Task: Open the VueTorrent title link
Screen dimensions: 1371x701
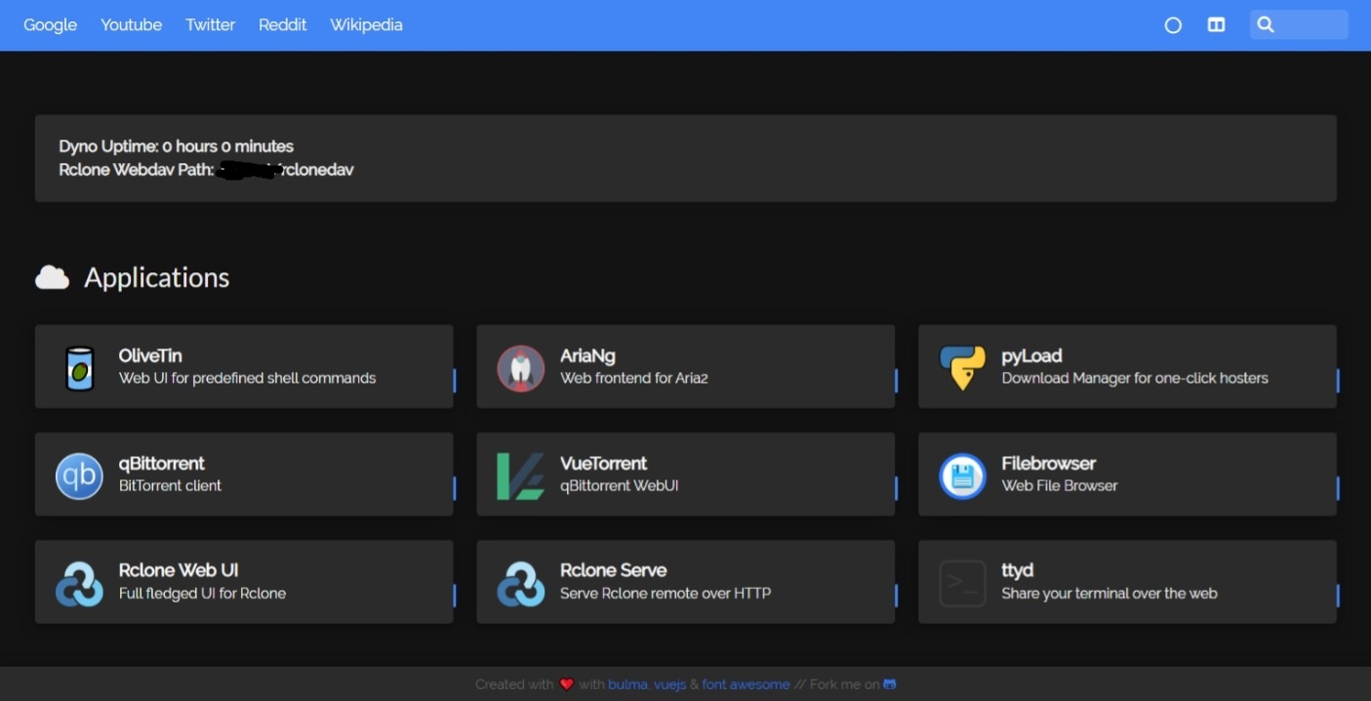Action: (x=604, y=464)
